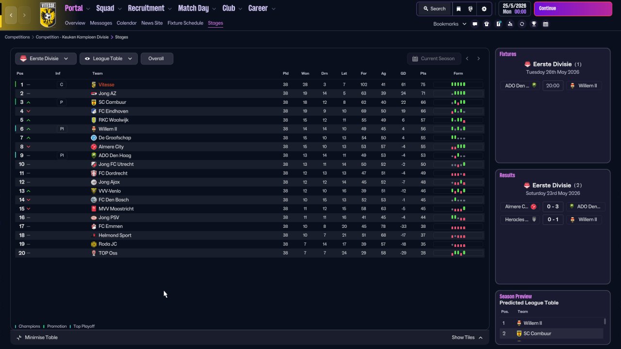The height and width of the screenshot is (349, 621).
Task: Open the shirt squad shortcut icon
Action: [487, 24]
